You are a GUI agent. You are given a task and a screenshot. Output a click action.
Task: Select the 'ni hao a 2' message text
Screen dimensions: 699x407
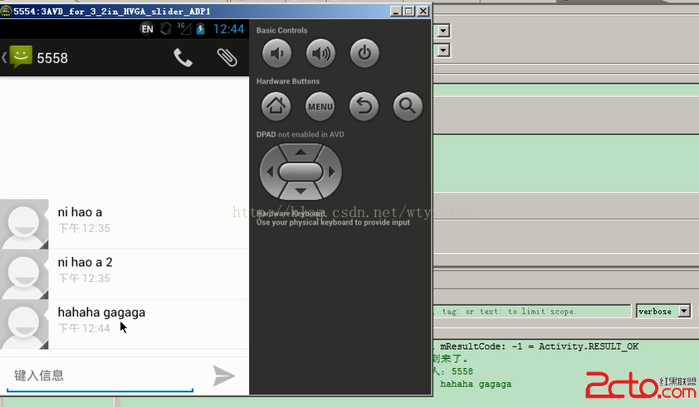tap(86, 262)
